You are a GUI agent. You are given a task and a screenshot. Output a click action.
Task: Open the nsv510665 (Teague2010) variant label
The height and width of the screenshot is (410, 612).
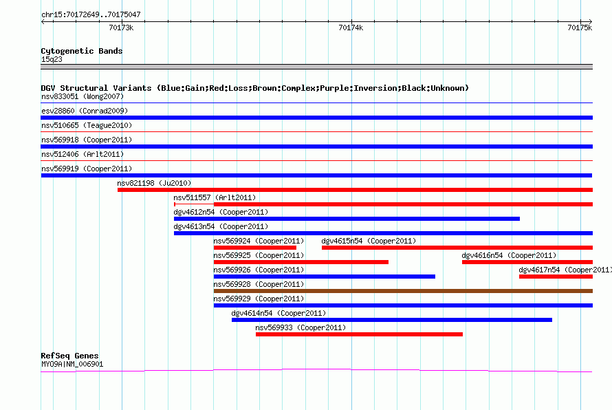tap(87, 125)
